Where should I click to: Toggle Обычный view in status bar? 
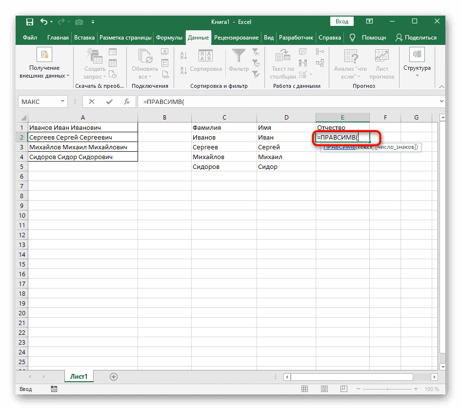tap(305, 389)
